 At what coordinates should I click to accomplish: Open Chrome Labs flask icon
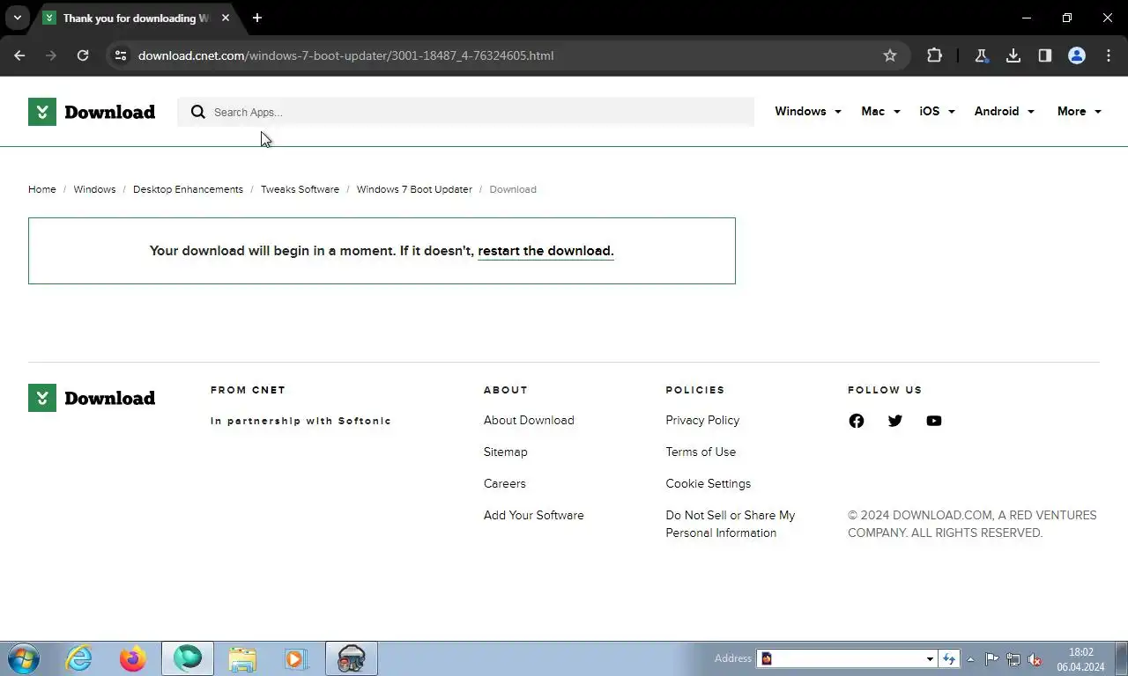click(x=981, y=55)
